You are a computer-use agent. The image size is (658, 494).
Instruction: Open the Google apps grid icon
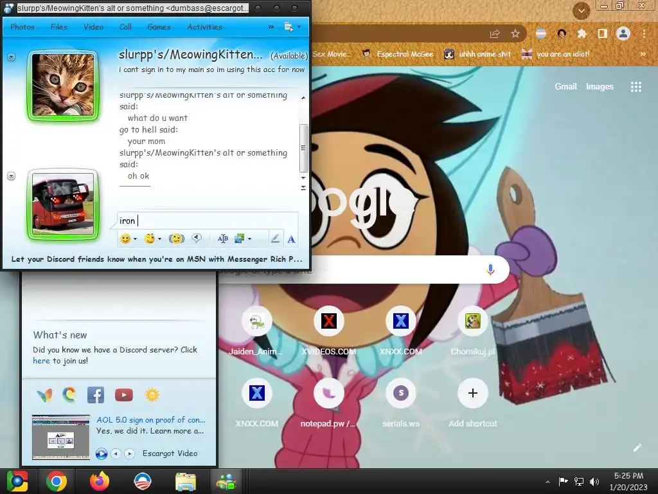pos(636,87)
